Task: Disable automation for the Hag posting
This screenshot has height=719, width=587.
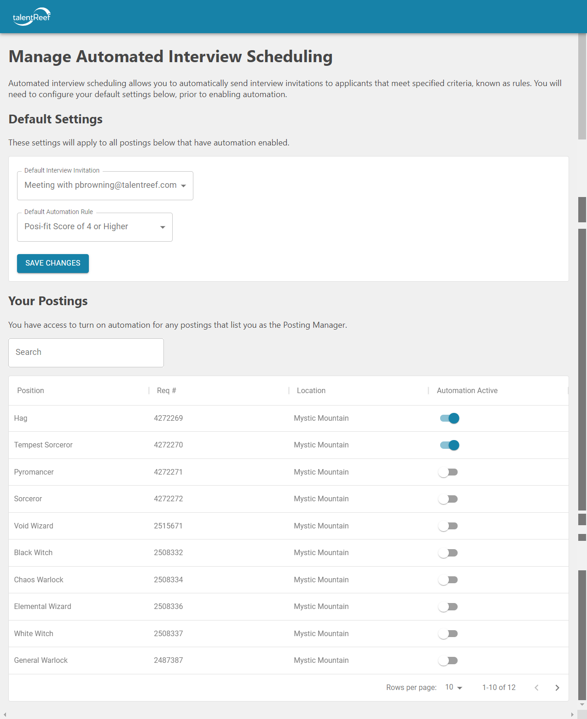Action: [449, 418]
